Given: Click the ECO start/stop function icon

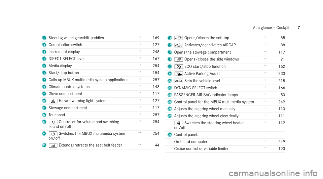Looking at the screenshot, I should (x=179, y=67).
